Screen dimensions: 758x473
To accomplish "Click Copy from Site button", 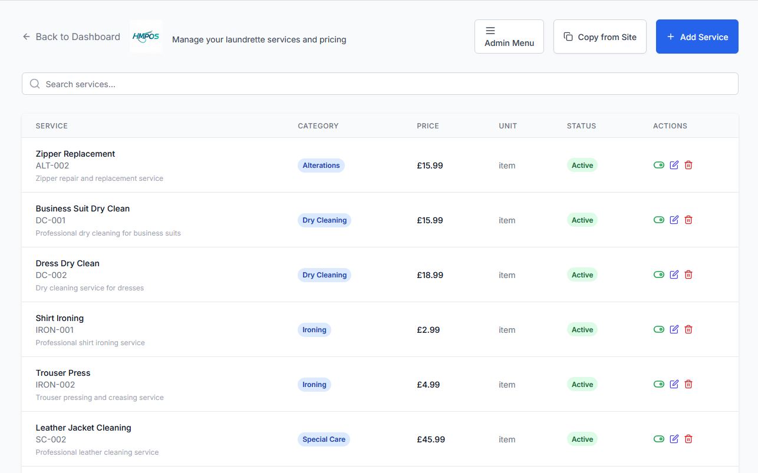I will point(600,37).
